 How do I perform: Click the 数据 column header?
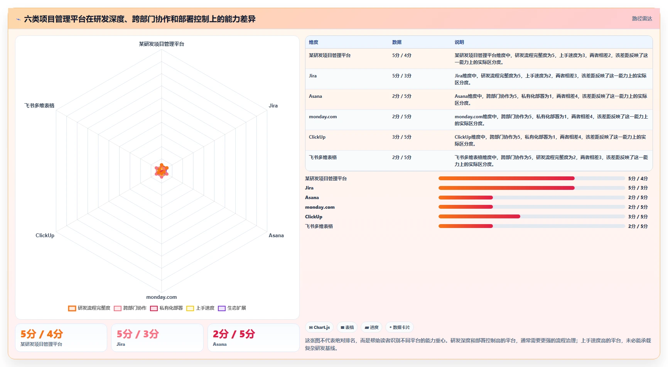(x=397, y=42)
